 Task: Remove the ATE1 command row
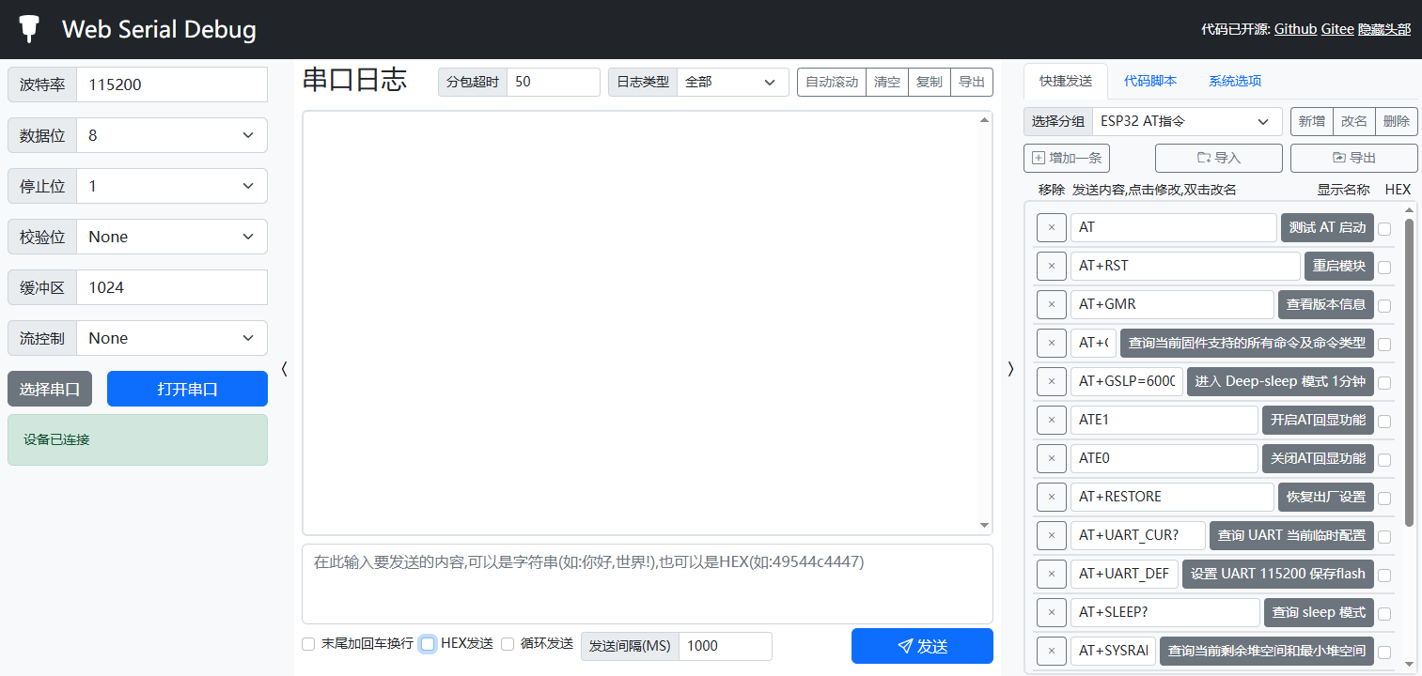tap(1052, 420)
